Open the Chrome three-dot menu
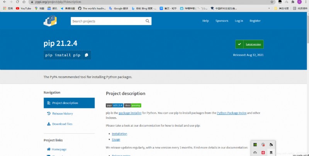The width and height of the screenshot is (309, 156). [x=306, y=2]
